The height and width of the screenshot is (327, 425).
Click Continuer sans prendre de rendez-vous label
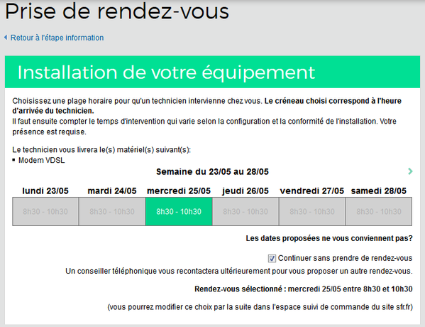click(345, 258)
